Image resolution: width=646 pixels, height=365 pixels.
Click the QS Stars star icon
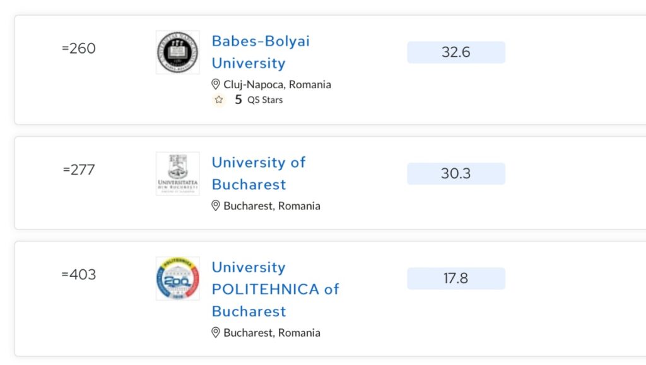point(219,100)
